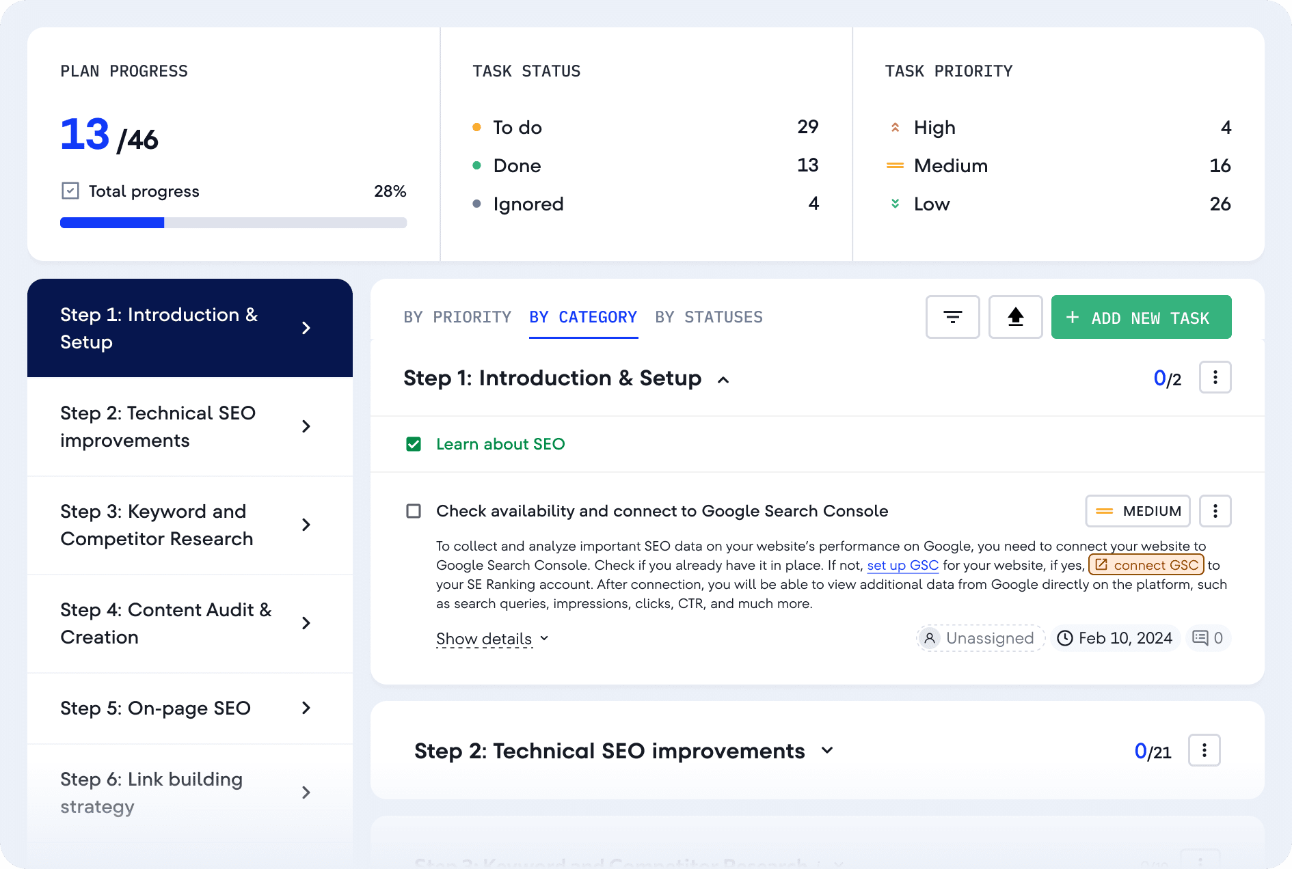Uncheck the Learn about SEO task
1292x869 pixels.
tap(414, 444)
